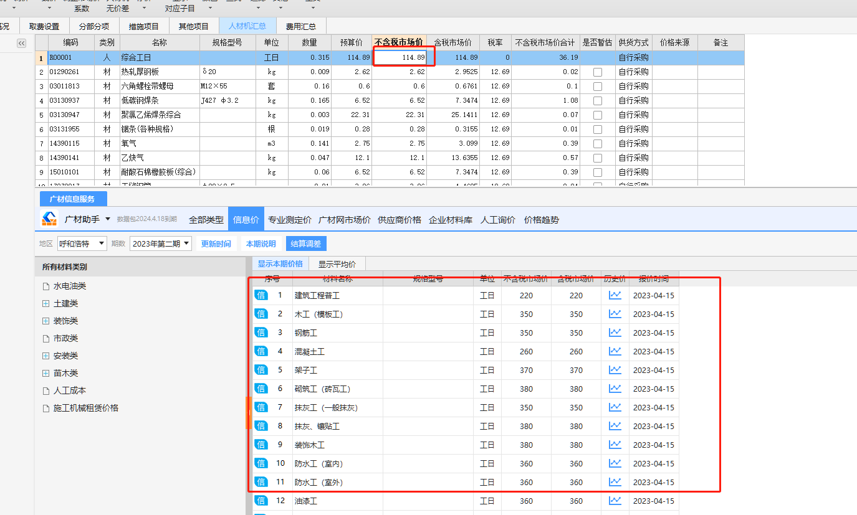Open history price chart for 防水工（室内）
Screen dimensions: 857x515
click(x=615, y=463)
